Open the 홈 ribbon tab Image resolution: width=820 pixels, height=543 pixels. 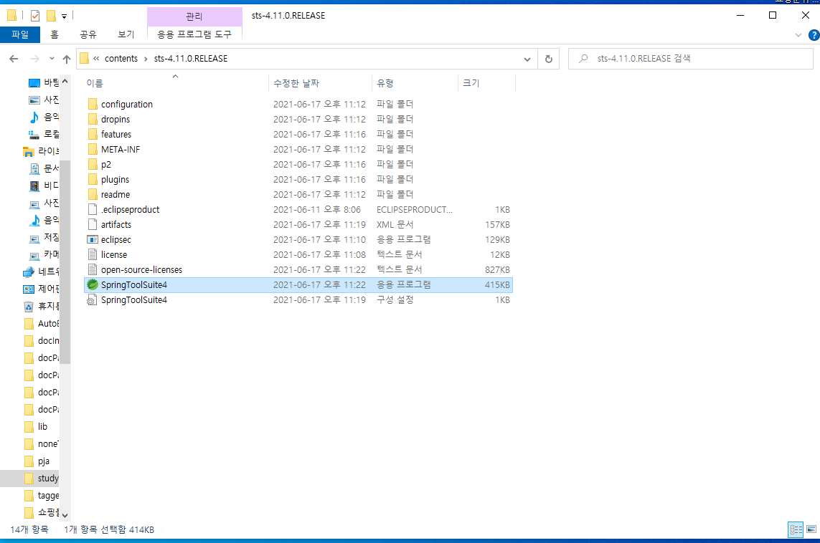pos(55,34)
